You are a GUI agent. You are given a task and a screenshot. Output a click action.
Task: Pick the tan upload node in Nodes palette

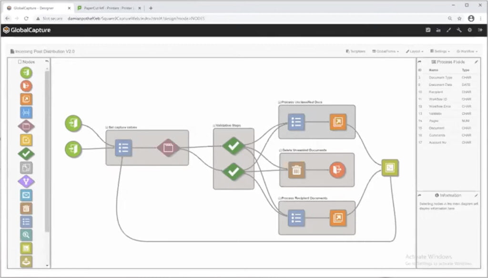[x=26, y=261]
